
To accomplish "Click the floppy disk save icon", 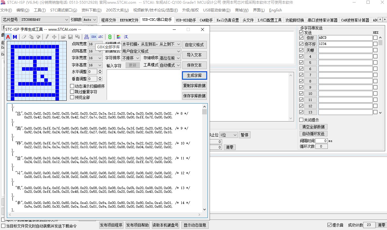I will pos(70,37).
